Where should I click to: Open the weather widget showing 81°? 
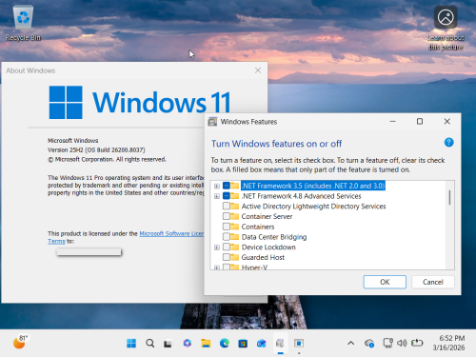[x=20, y=342]
